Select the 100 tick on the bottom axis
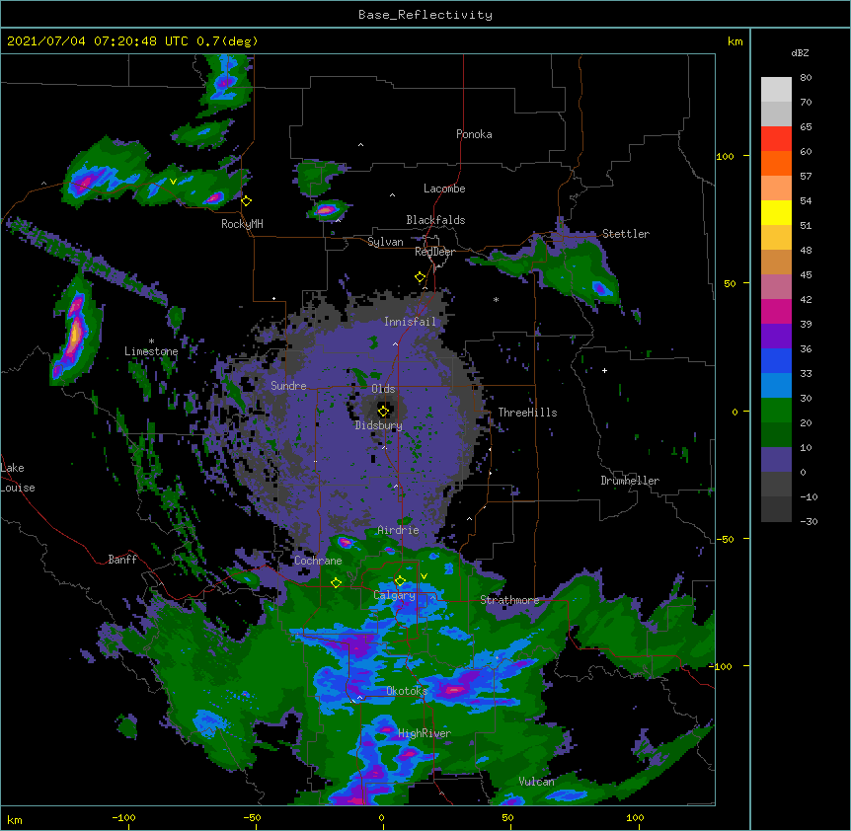Screen dimensions: 851x831 pyautogui.click(x=635, y=817)
